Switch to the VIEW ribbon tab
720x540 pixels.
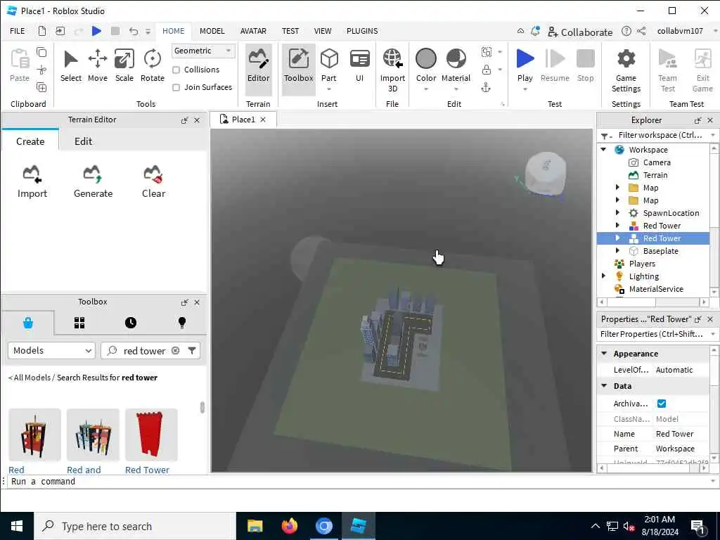(x=322, y=31)
